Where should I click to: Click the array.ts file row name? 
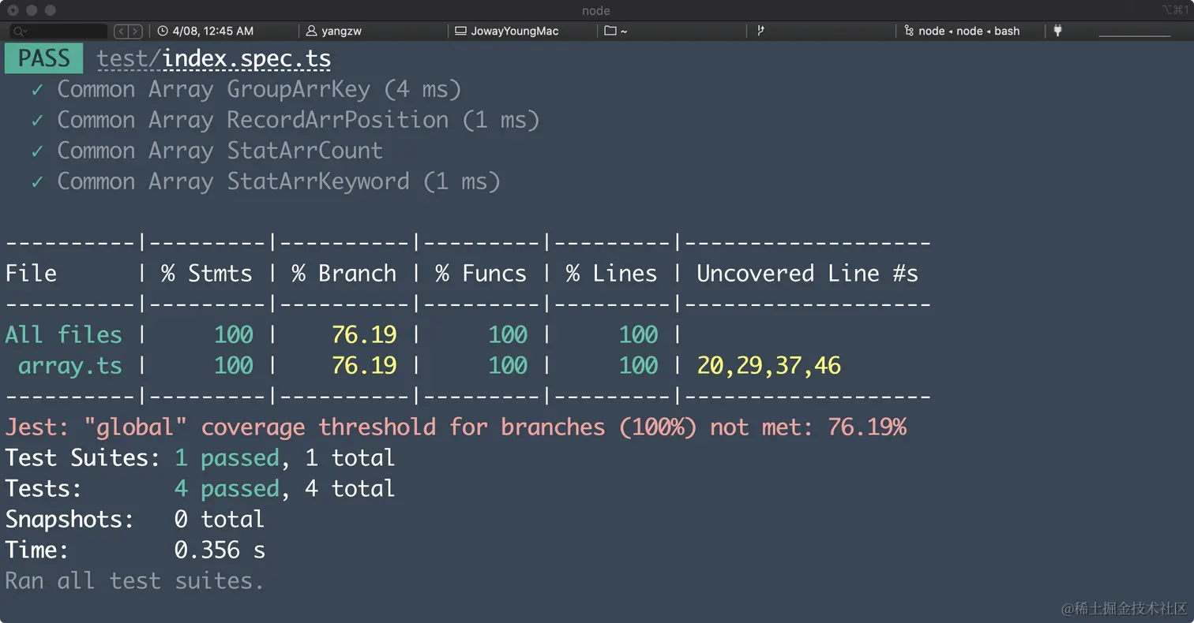[70, 366]
